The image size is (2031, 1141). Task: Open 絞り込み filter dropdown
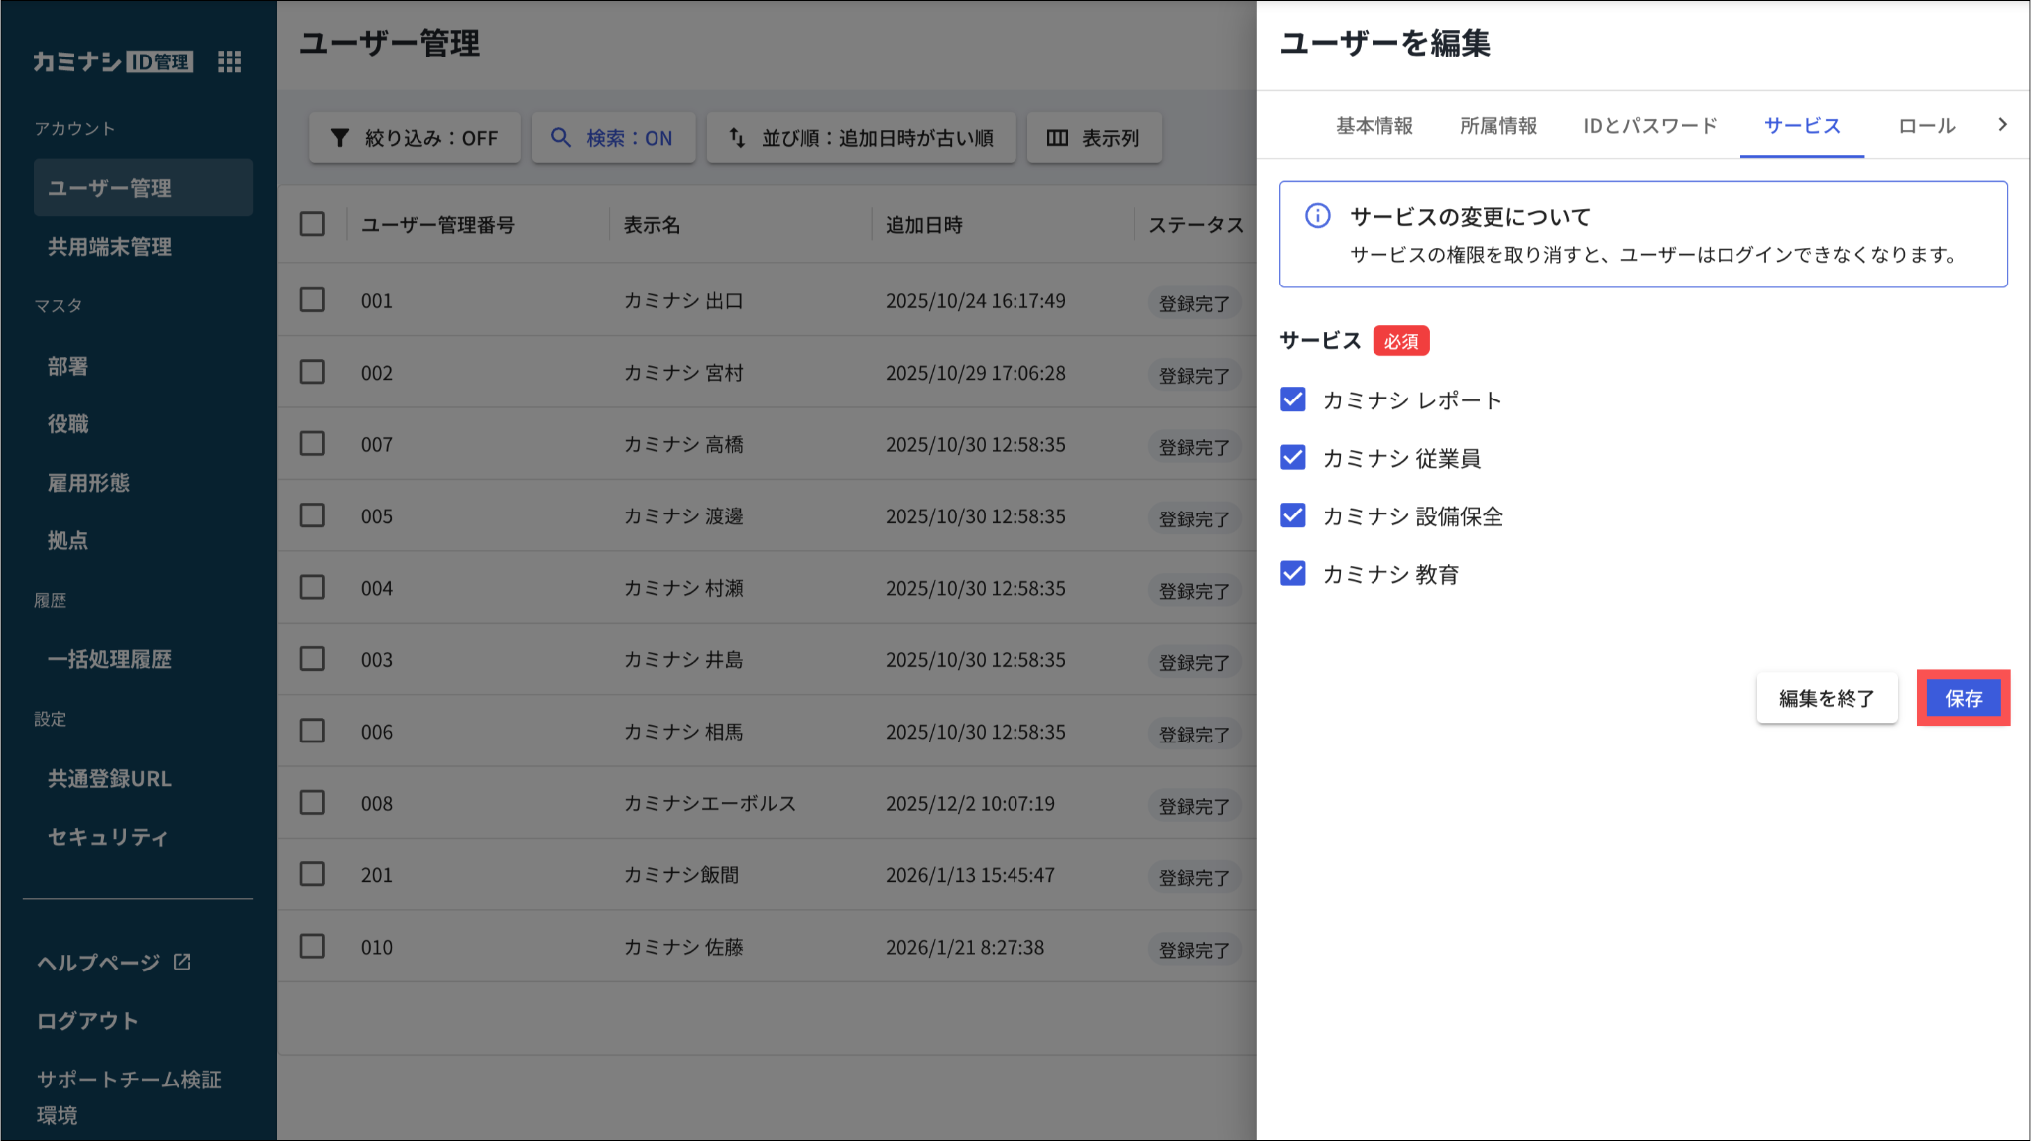click(x=415, y=138)
